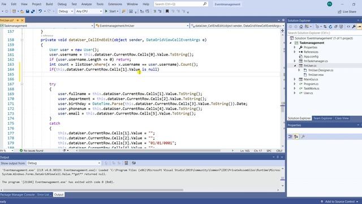Switch to Team Explorer tab
Screen dimensions: 362x204
coord(322,118)
